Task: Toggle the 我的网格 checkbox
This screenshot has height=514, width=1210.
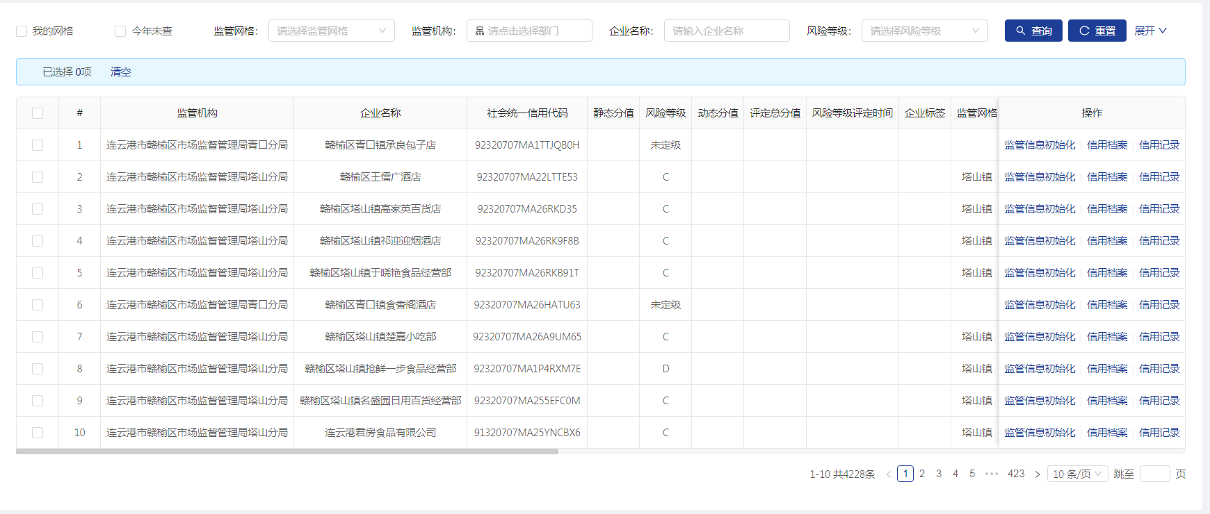Action: (x=22, y=31)
